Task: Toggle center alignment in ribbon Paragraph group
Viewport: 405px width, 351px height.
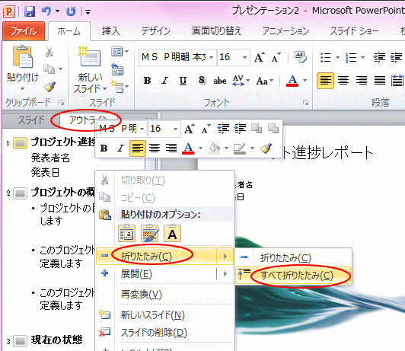Action: [x=343, y=81]
